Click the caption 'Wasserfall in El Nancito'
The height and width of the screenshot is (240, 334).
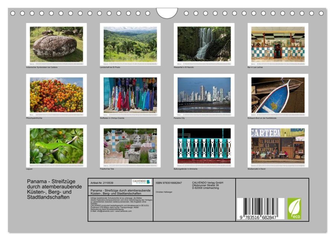[x=184, y=67]
